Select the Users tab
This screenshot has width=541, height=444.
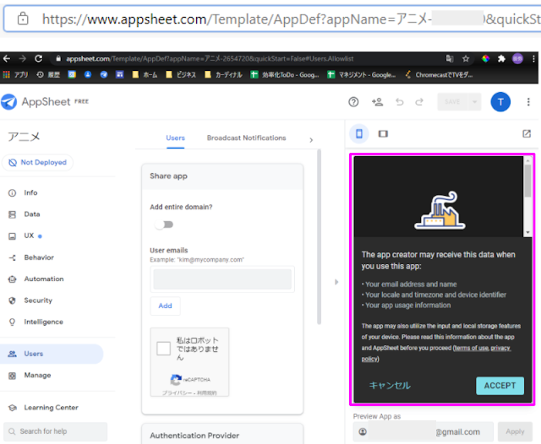175,138
